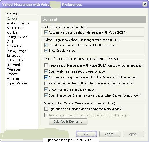The height and width of the screenshot is (142, 149).
Task: Open the Messages category
Action: [14, 69]
